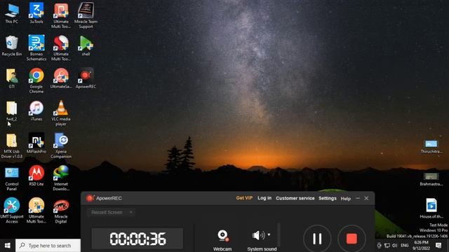
Task: Launch iTunes from desktop
Action: tap(36, 111)
